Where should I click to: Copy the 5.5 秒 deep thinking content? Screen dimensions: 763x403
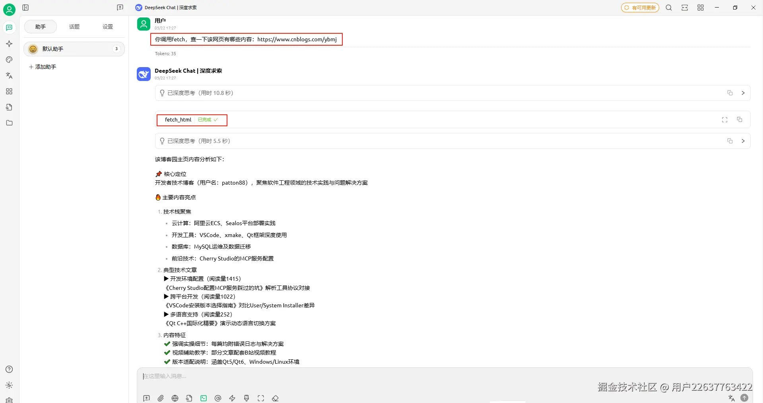coord(730,141)
